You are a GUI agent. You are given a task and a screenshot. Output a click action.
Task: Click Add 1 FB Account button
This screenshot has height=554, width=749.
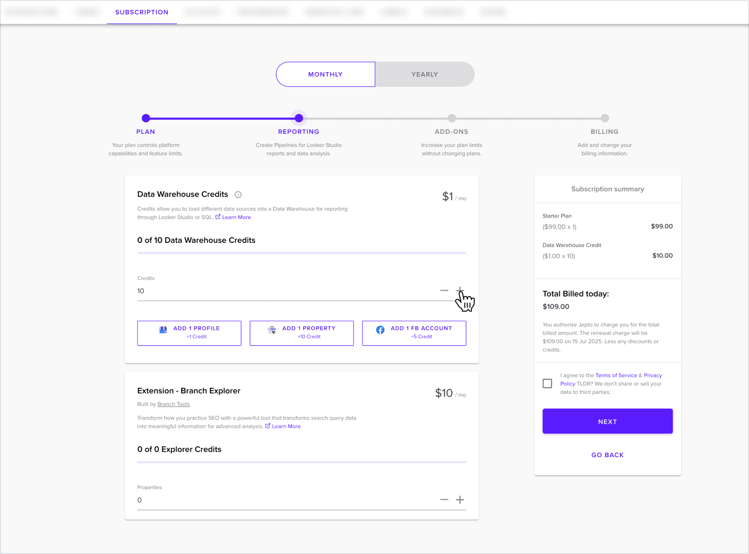tap(414, 333)
